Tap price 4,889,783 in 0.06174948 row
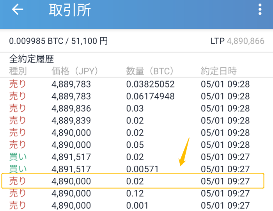This screenshot has width=273, height=211. pyautogui.click(x=71, y=96)
